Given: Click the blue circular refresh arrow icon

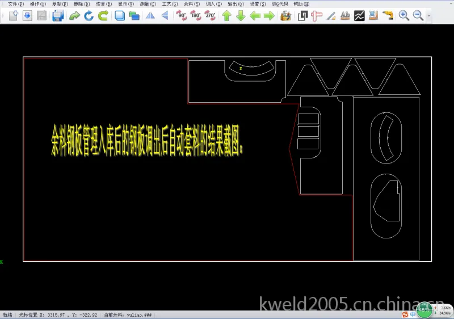Looking at the screenshot, I should [x=89, y=15].
